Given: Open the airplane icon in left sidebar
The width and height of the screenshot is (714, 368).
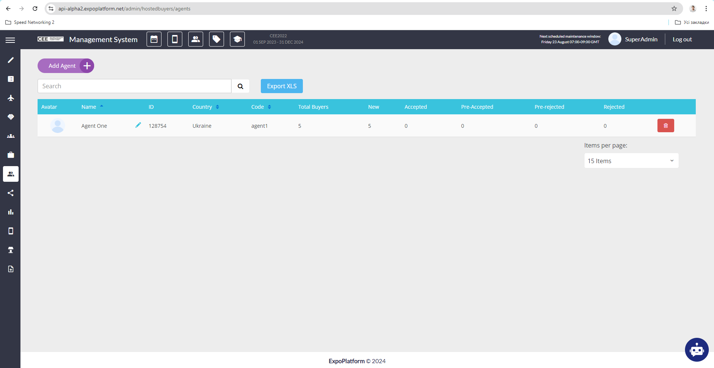Looking at the screenshot, I should (11, 98).
